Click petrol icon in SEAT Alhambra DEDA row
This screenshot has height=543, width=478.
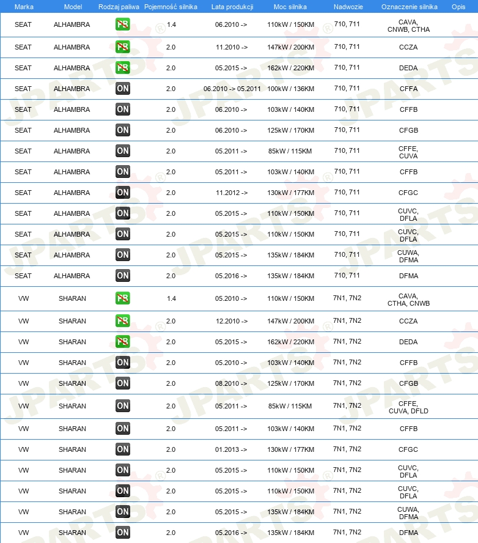point(122,67)
